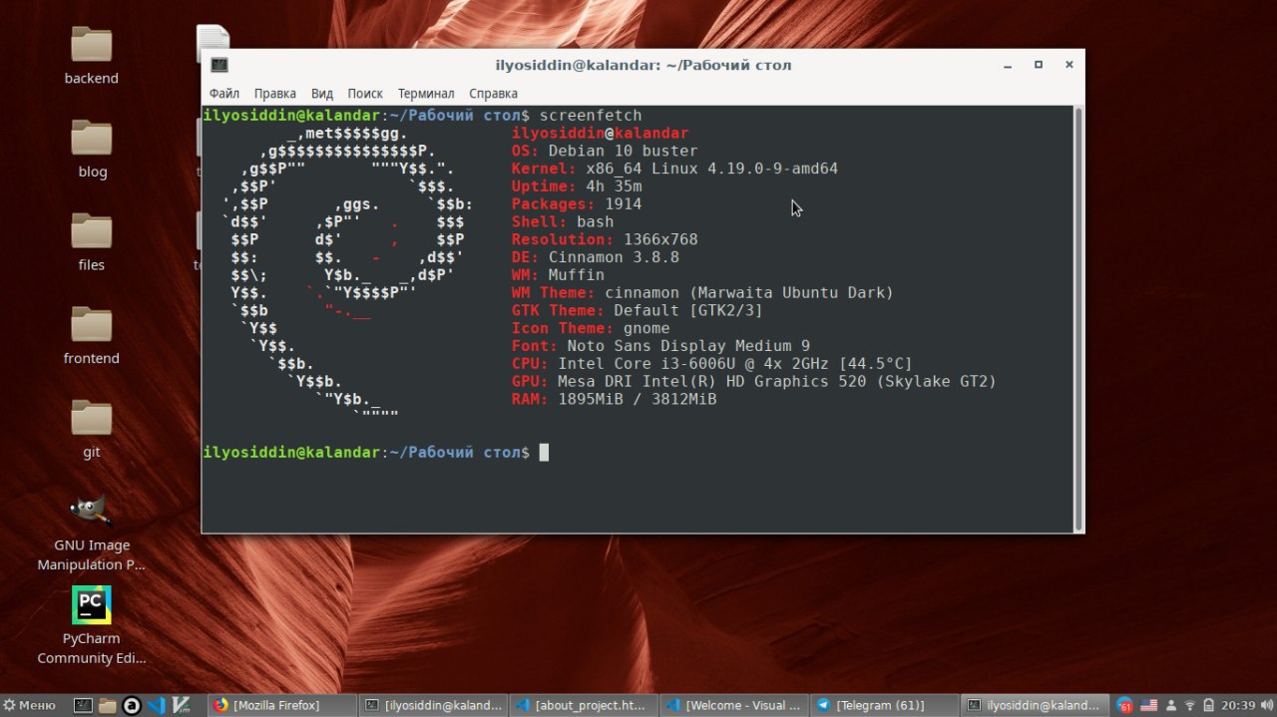Launch Vim from the panel launcher
The width and height of the screenshot is (1277, 717).
181,705
